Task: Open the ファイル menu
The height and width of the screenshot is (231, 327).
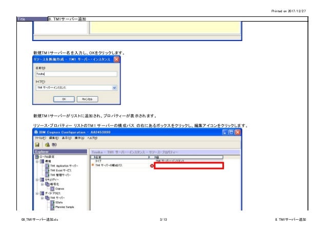Action: click(x=40, y=138)
